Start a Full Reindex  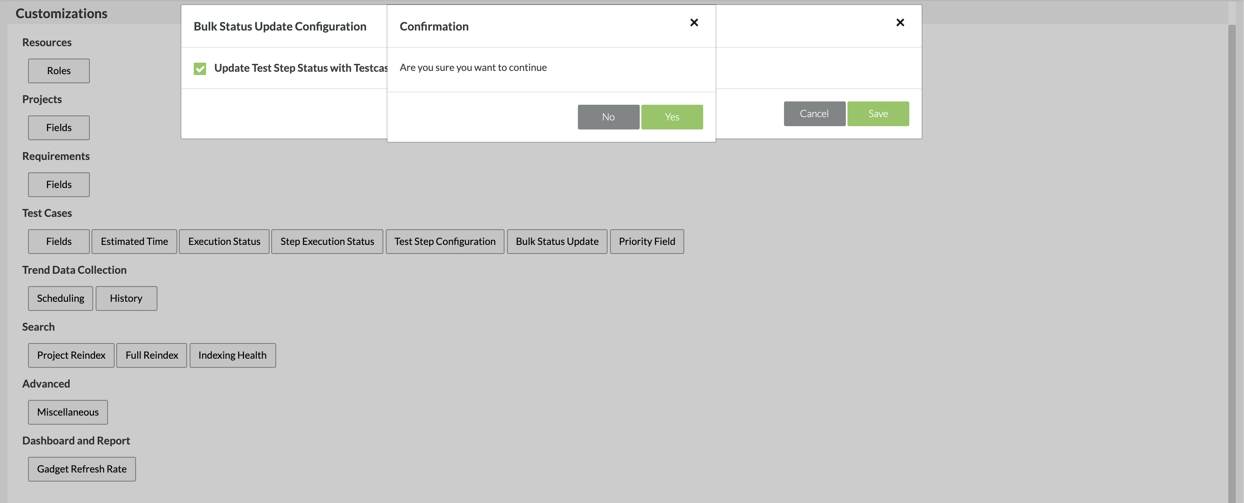point(152,356)
